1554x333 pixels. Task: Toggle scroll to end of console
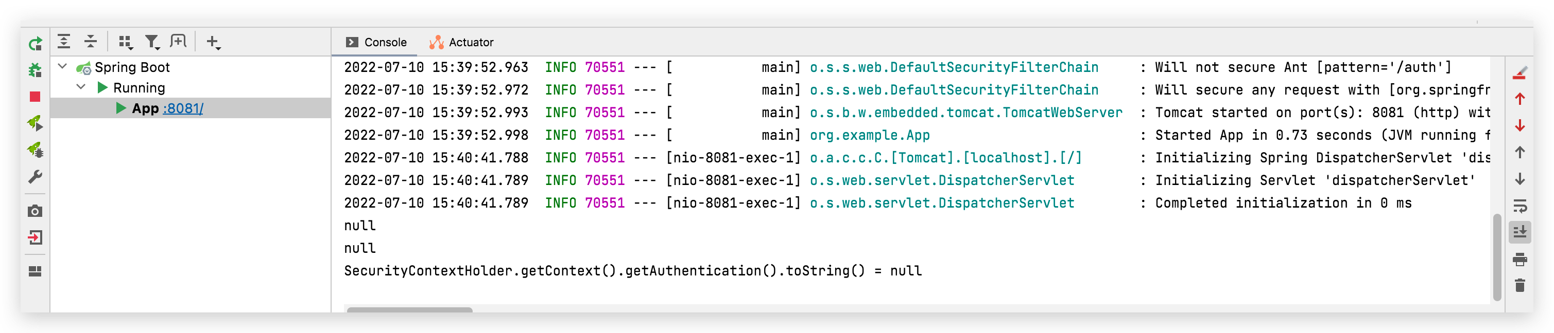pos(1520,232)
